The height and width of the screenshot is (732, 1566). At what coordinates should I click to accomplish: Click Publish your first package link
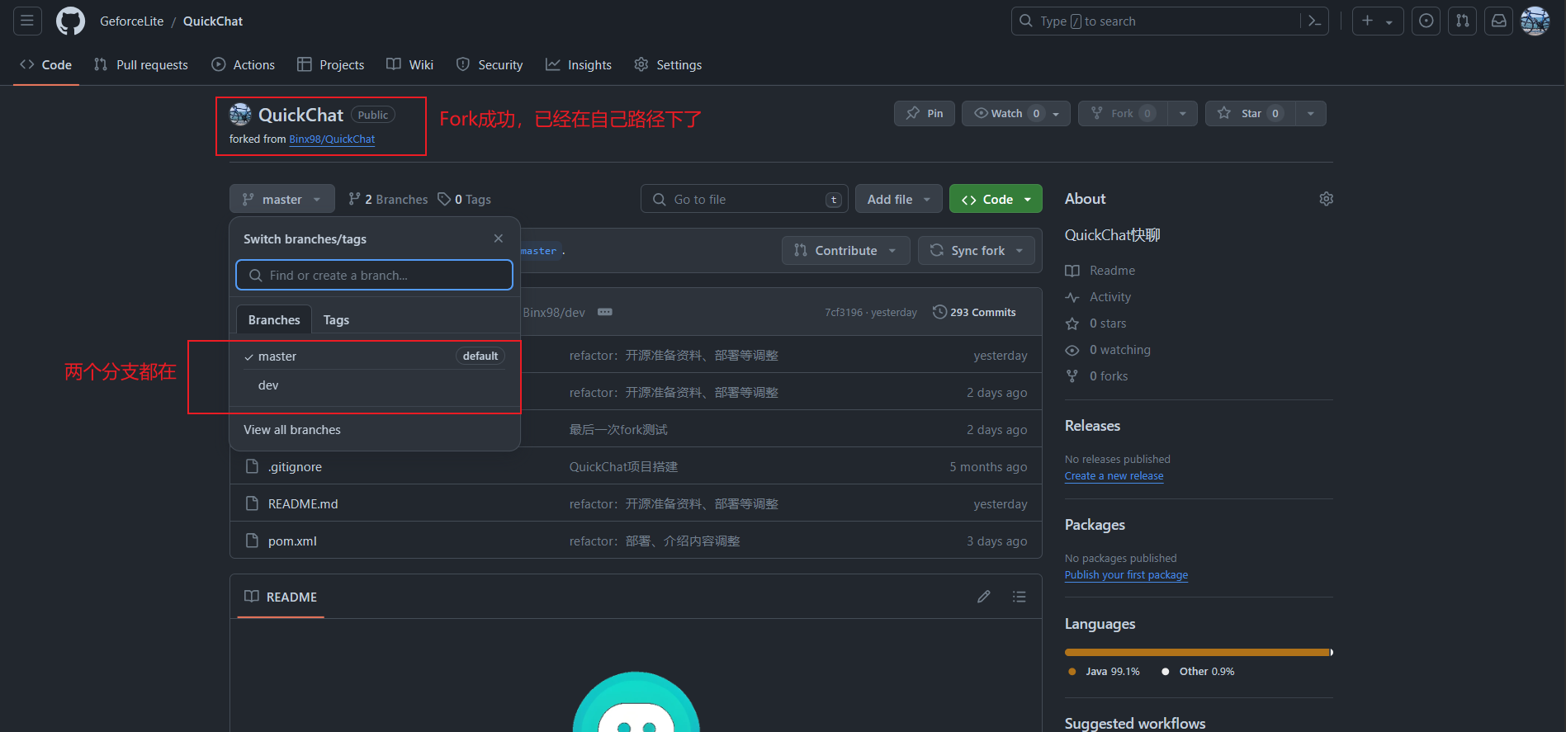(x=1126, y=575)
